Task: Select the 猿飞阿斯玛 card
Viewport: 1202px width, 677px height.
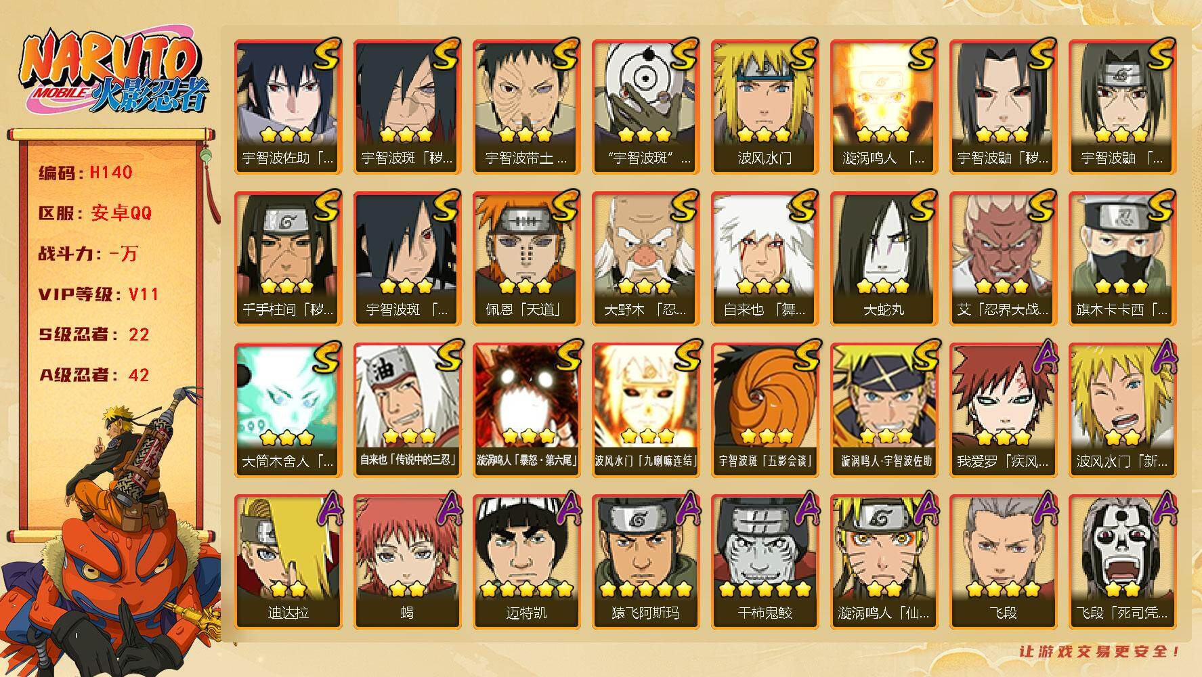Action: pos(645,561)
